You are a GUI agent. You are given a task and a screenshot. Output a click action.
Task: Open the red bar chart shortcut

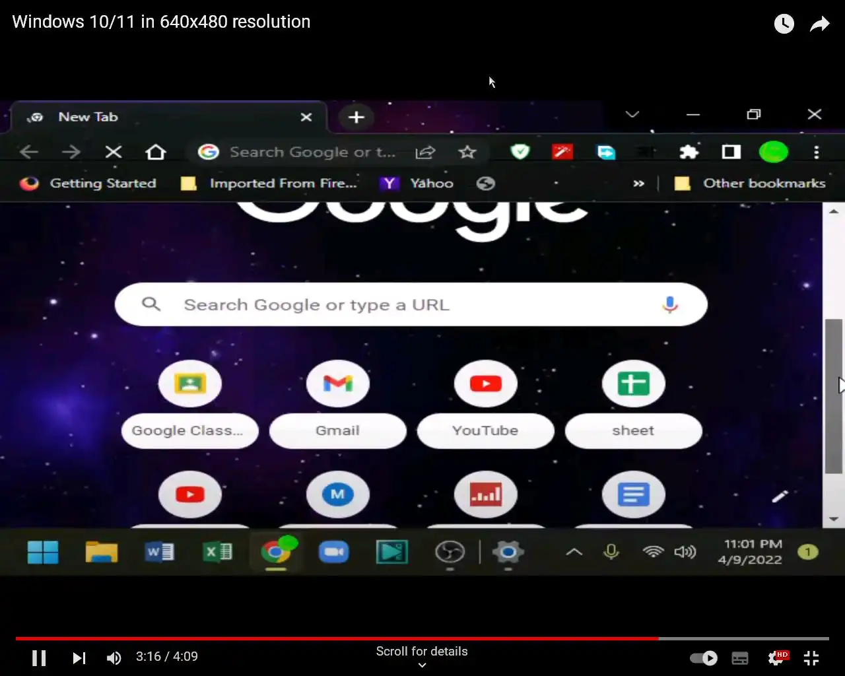tap(486, 494)
